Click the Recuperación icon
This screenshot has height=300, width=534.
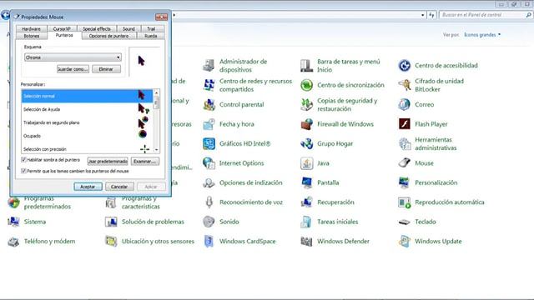click(306, 202)
